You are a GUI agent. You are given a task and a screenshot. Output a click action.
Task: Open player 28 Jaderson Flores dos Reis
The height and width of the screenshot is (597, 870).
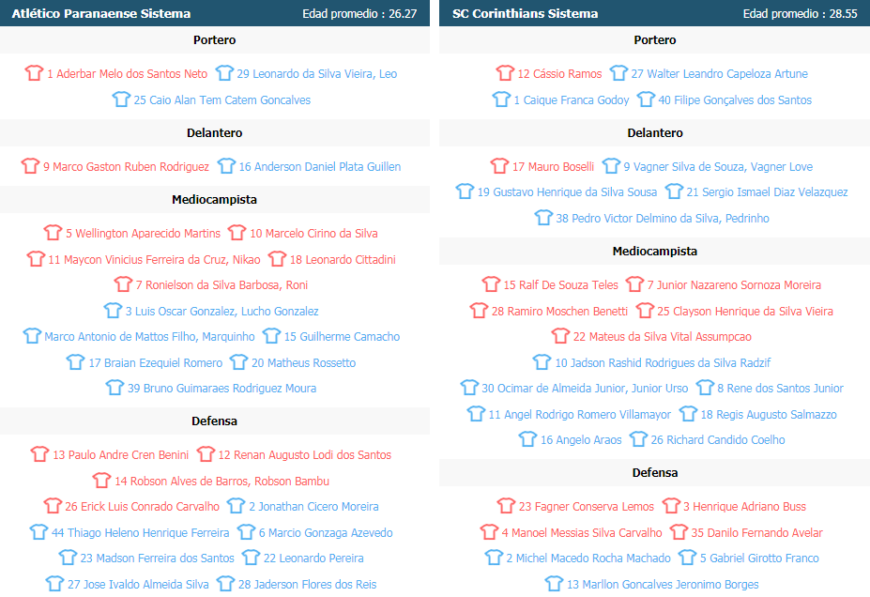click(x=308, y=584)
